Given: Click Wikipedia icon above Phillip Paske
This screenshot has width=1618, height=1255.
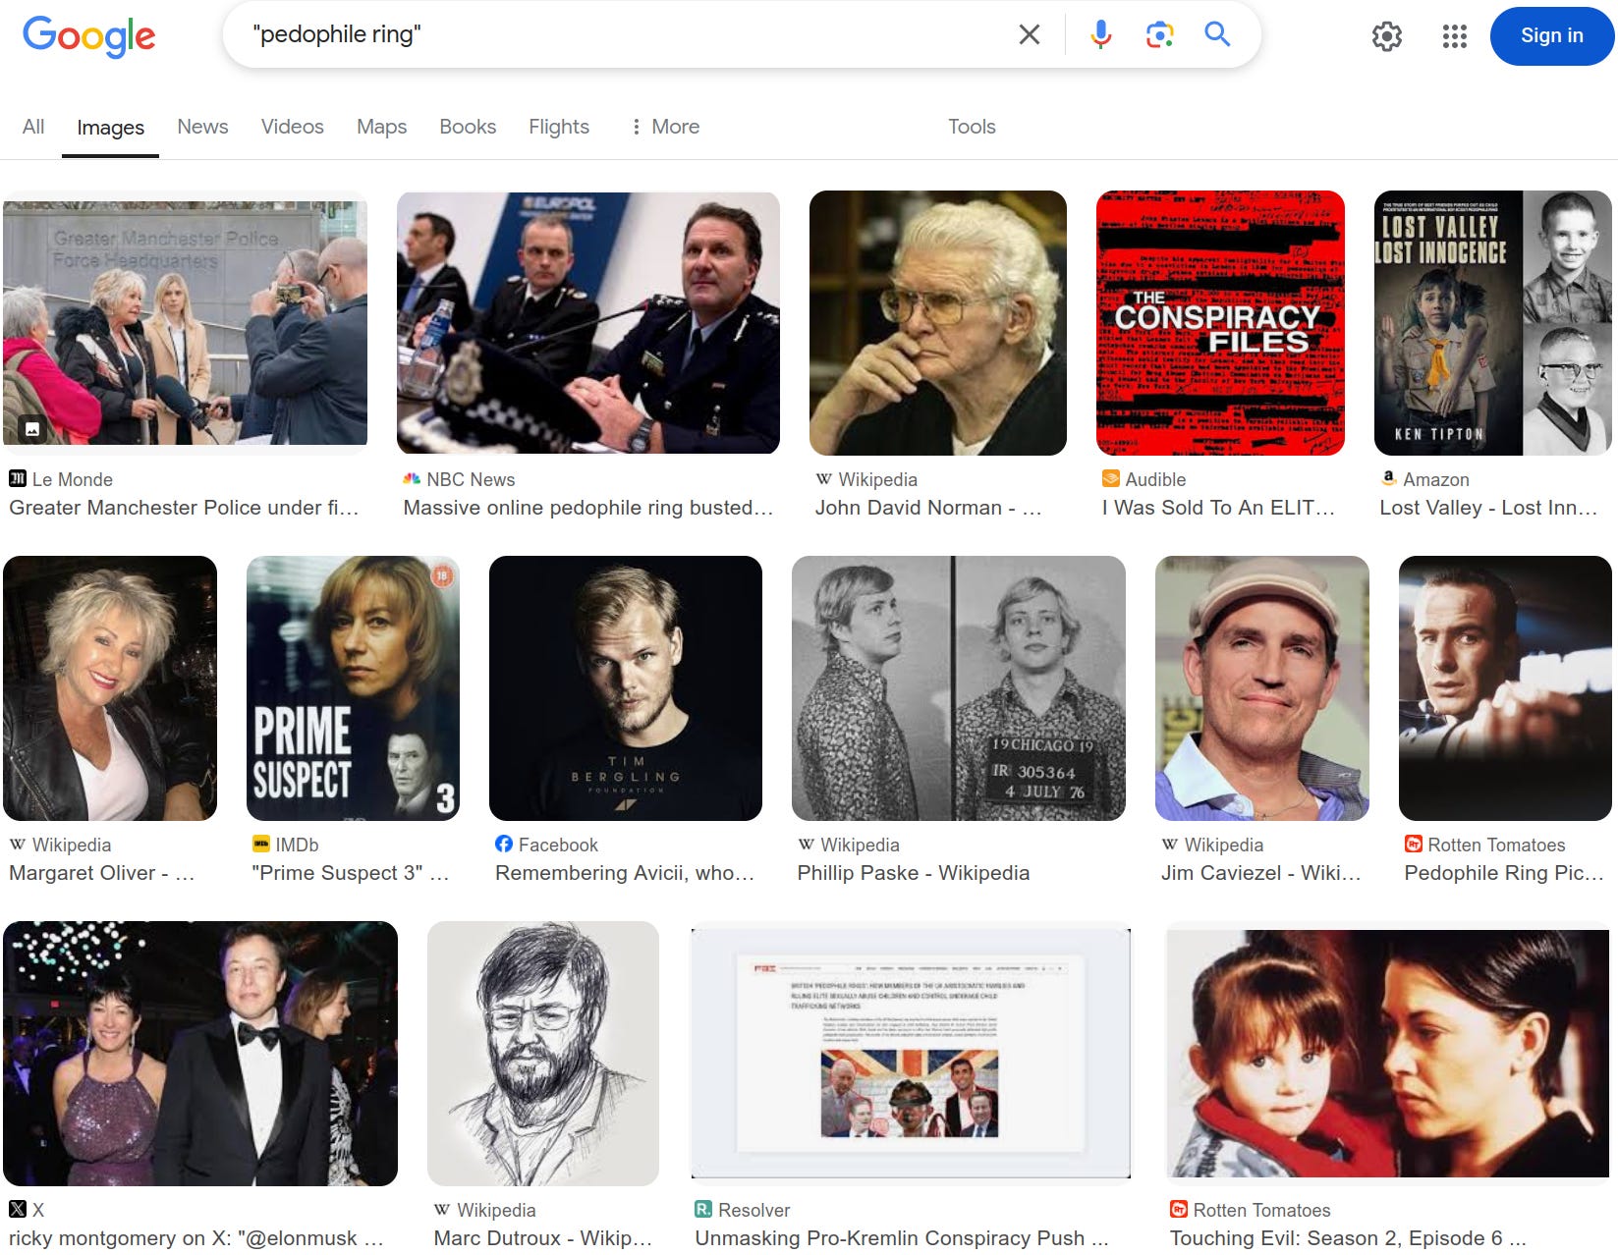Looking at the screenshot, I should coord(806,845).
